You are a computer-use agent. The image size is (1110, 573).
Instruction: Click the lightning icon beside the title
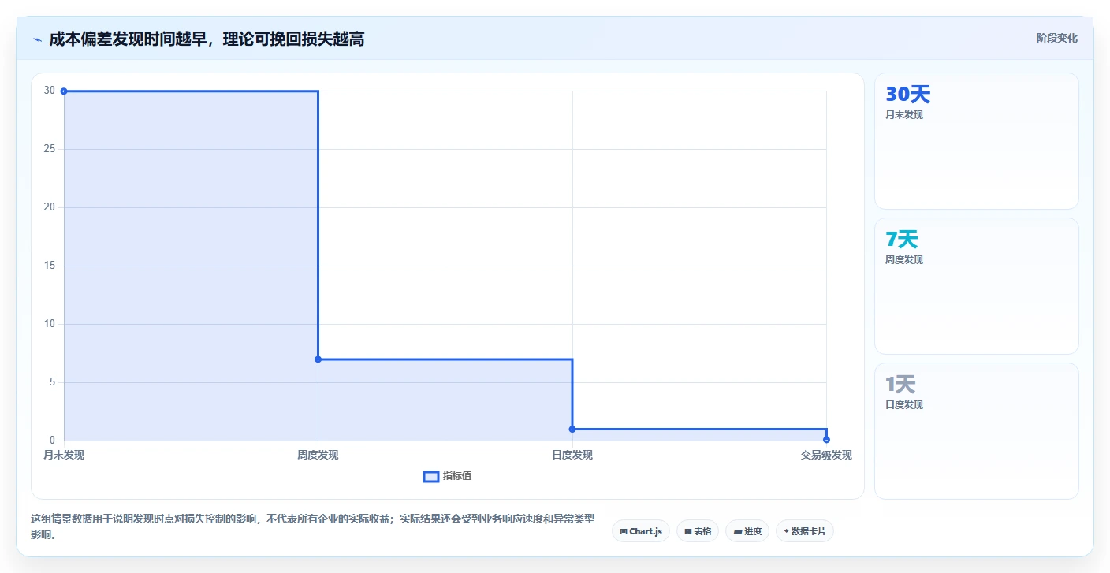[37, 39]
